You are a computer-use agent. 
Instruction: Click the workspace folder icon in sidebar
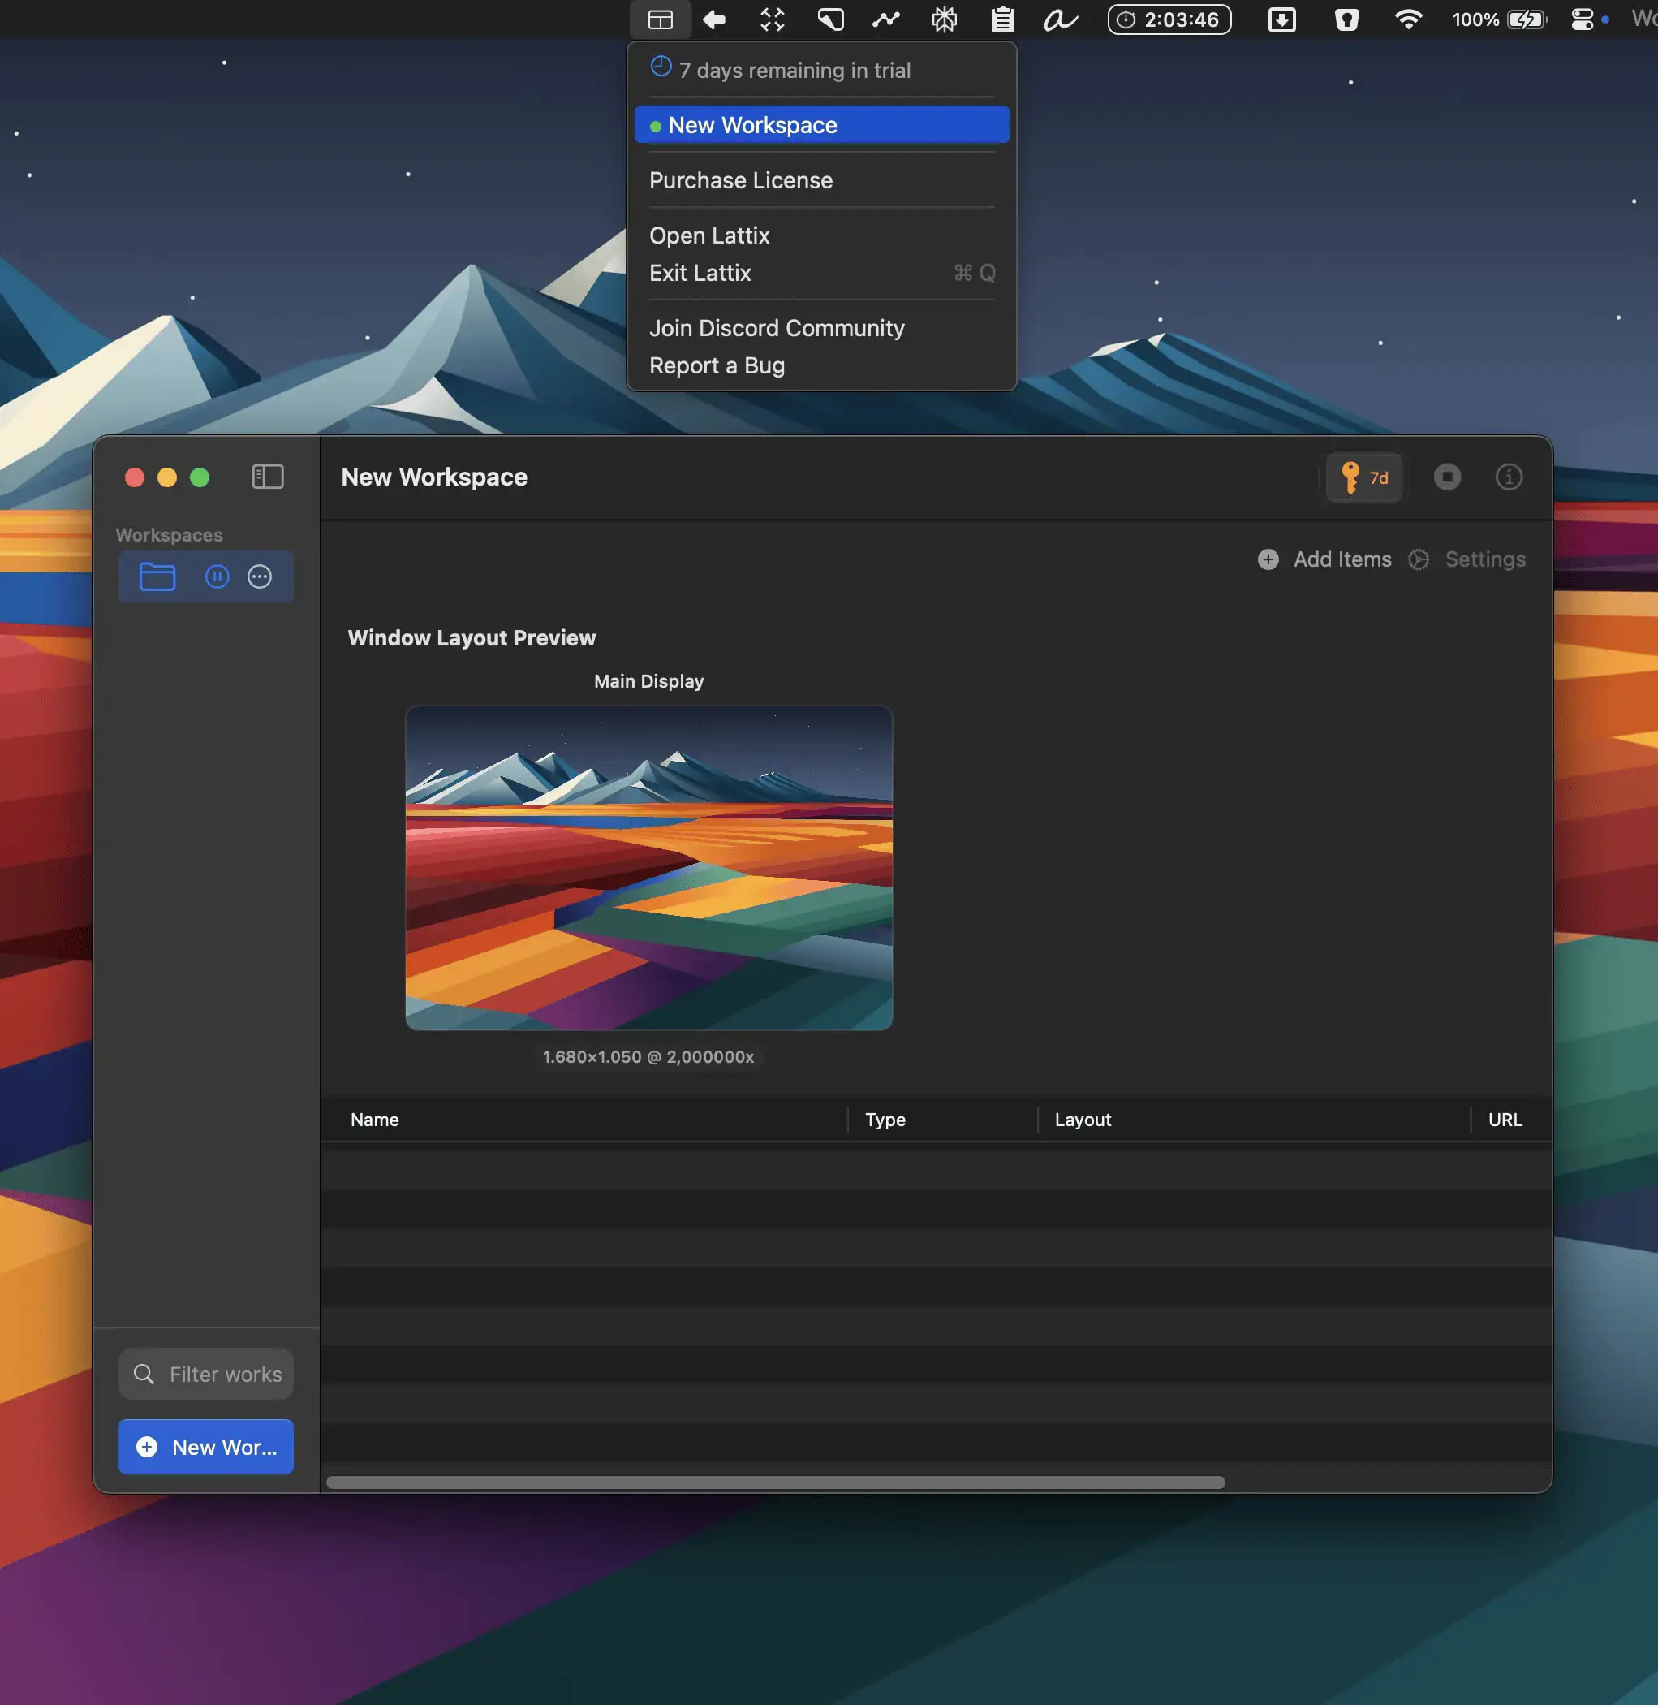[157, 576]
